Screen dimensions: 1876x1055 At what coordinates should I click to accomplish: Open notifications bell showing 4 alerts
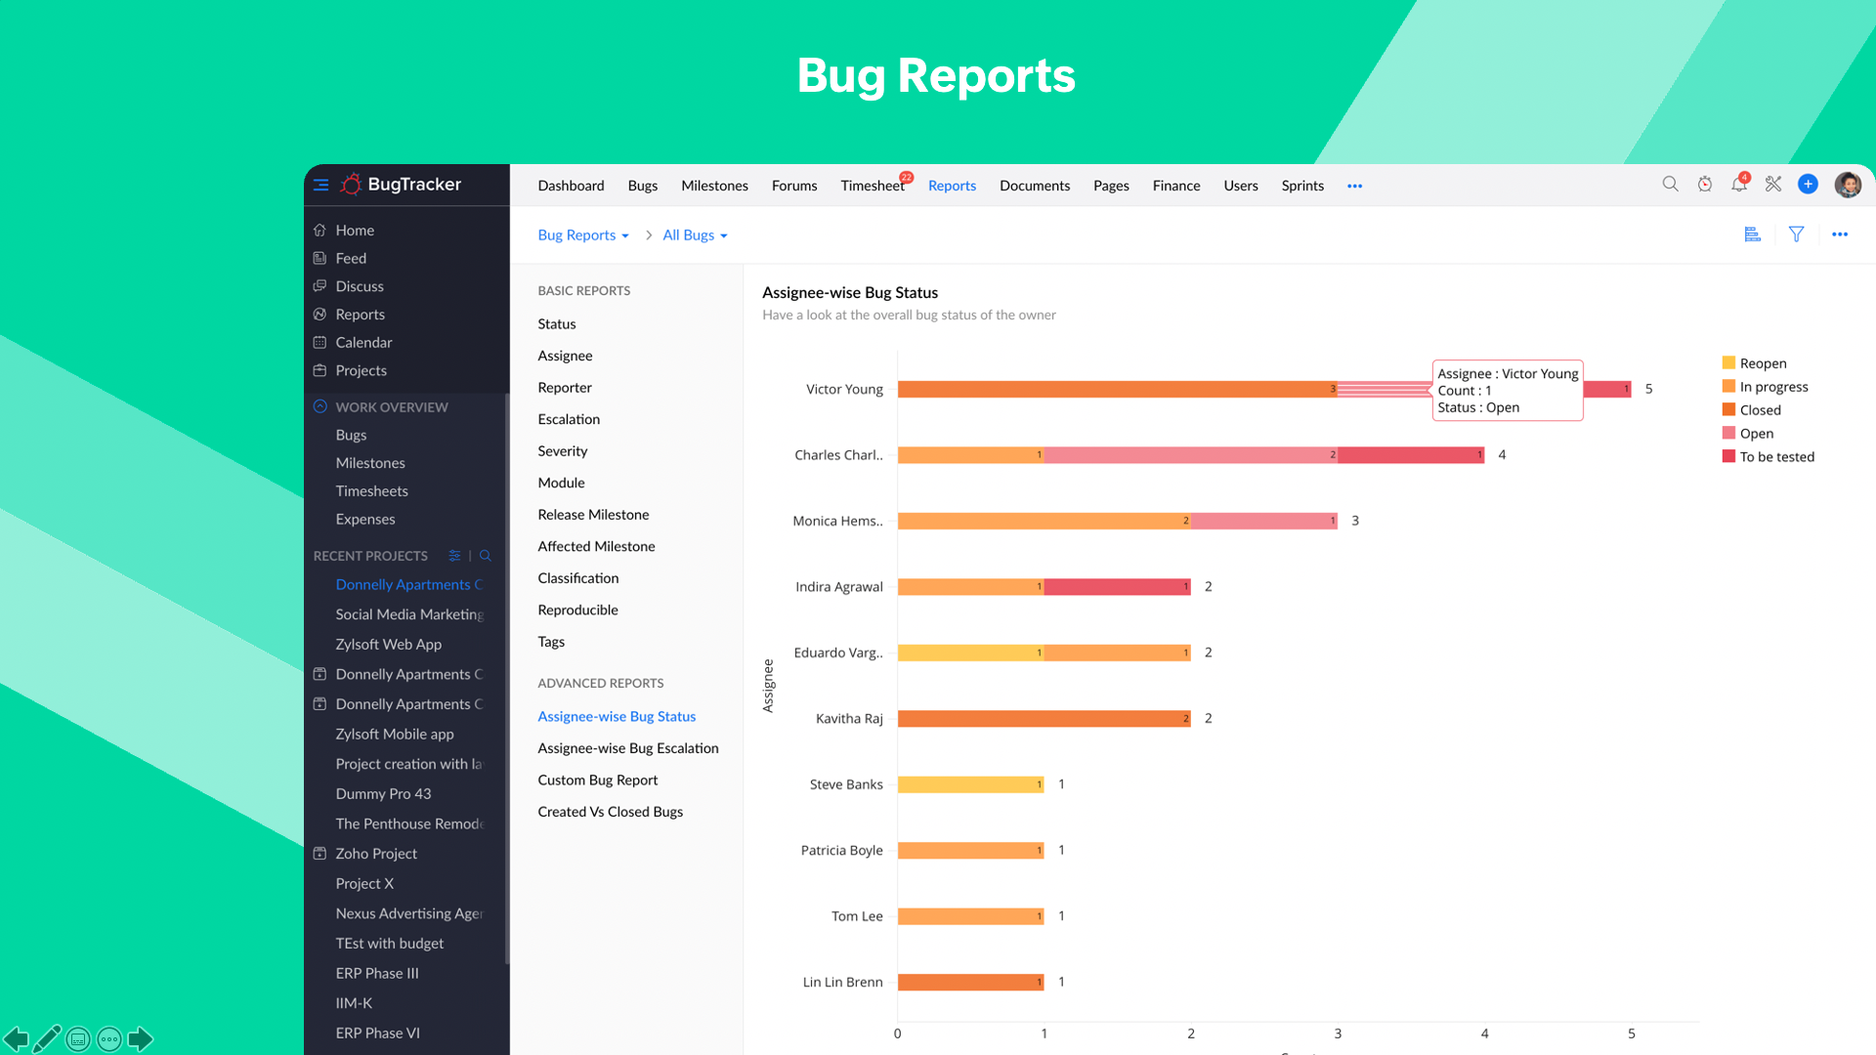[1739, 185]
